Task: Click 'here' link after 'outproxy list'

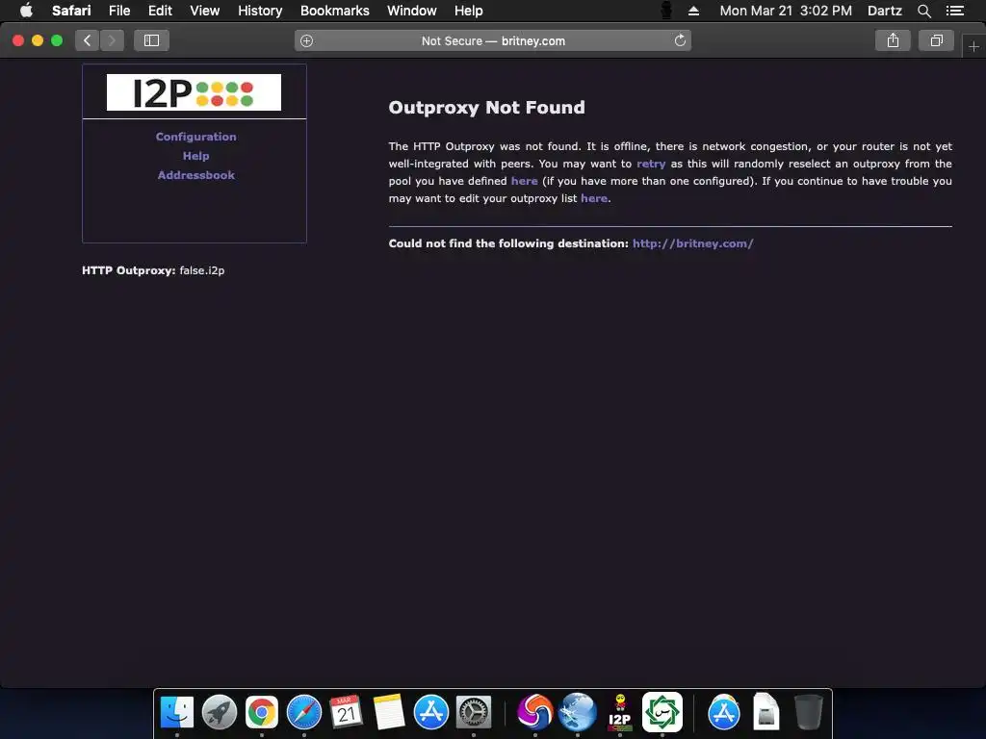Action: (x=593, y=198)
